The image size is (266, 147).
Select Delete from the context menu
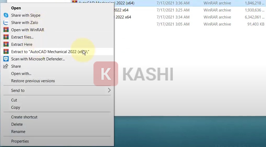pyautogui.click(x=17, y=124)
